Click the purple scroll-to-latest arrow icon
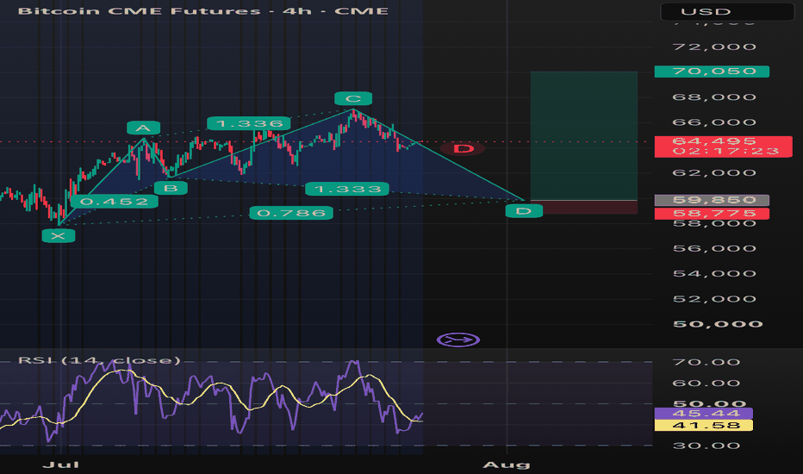Viewport: 803px width, 474px height. click(458, 340)
